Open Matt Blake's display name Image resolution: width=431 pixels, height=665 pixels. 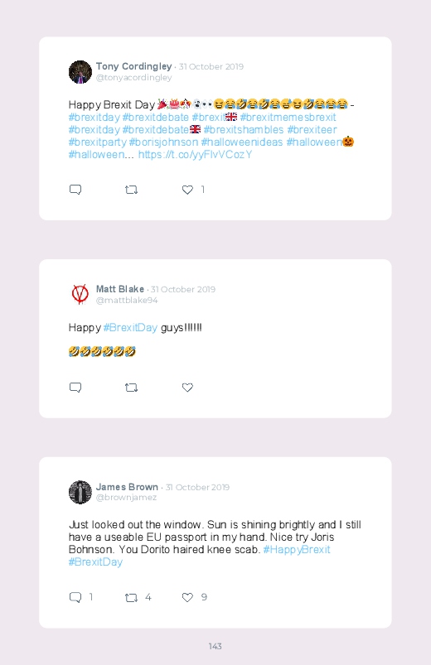click(x=120, y=289)
